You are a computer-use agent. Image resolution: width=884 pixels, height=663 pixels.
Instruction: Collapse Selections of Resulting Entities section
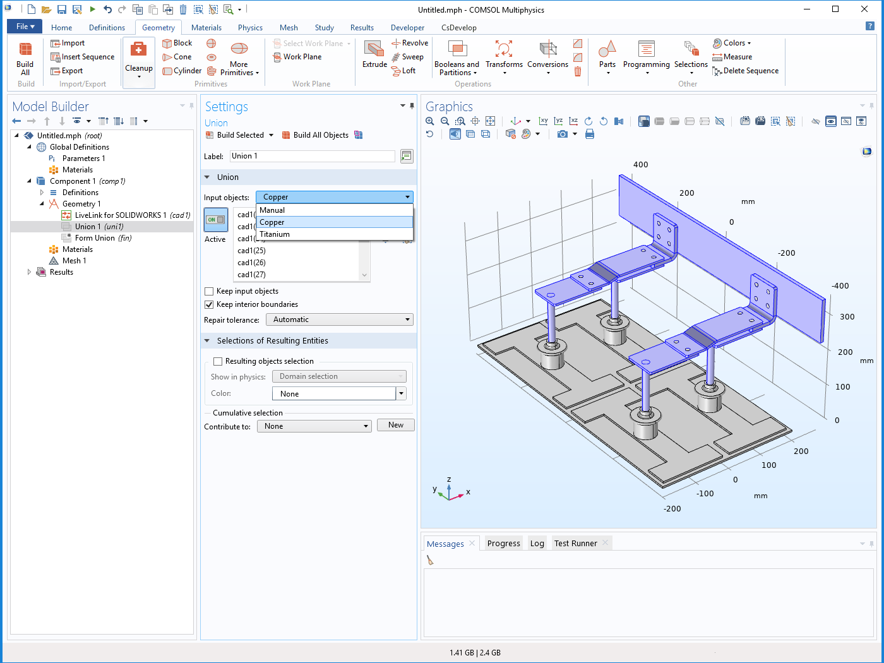206,341
